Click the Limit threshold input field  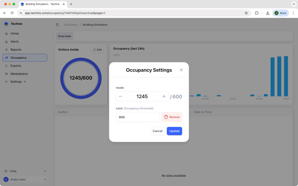pos(137,117)
